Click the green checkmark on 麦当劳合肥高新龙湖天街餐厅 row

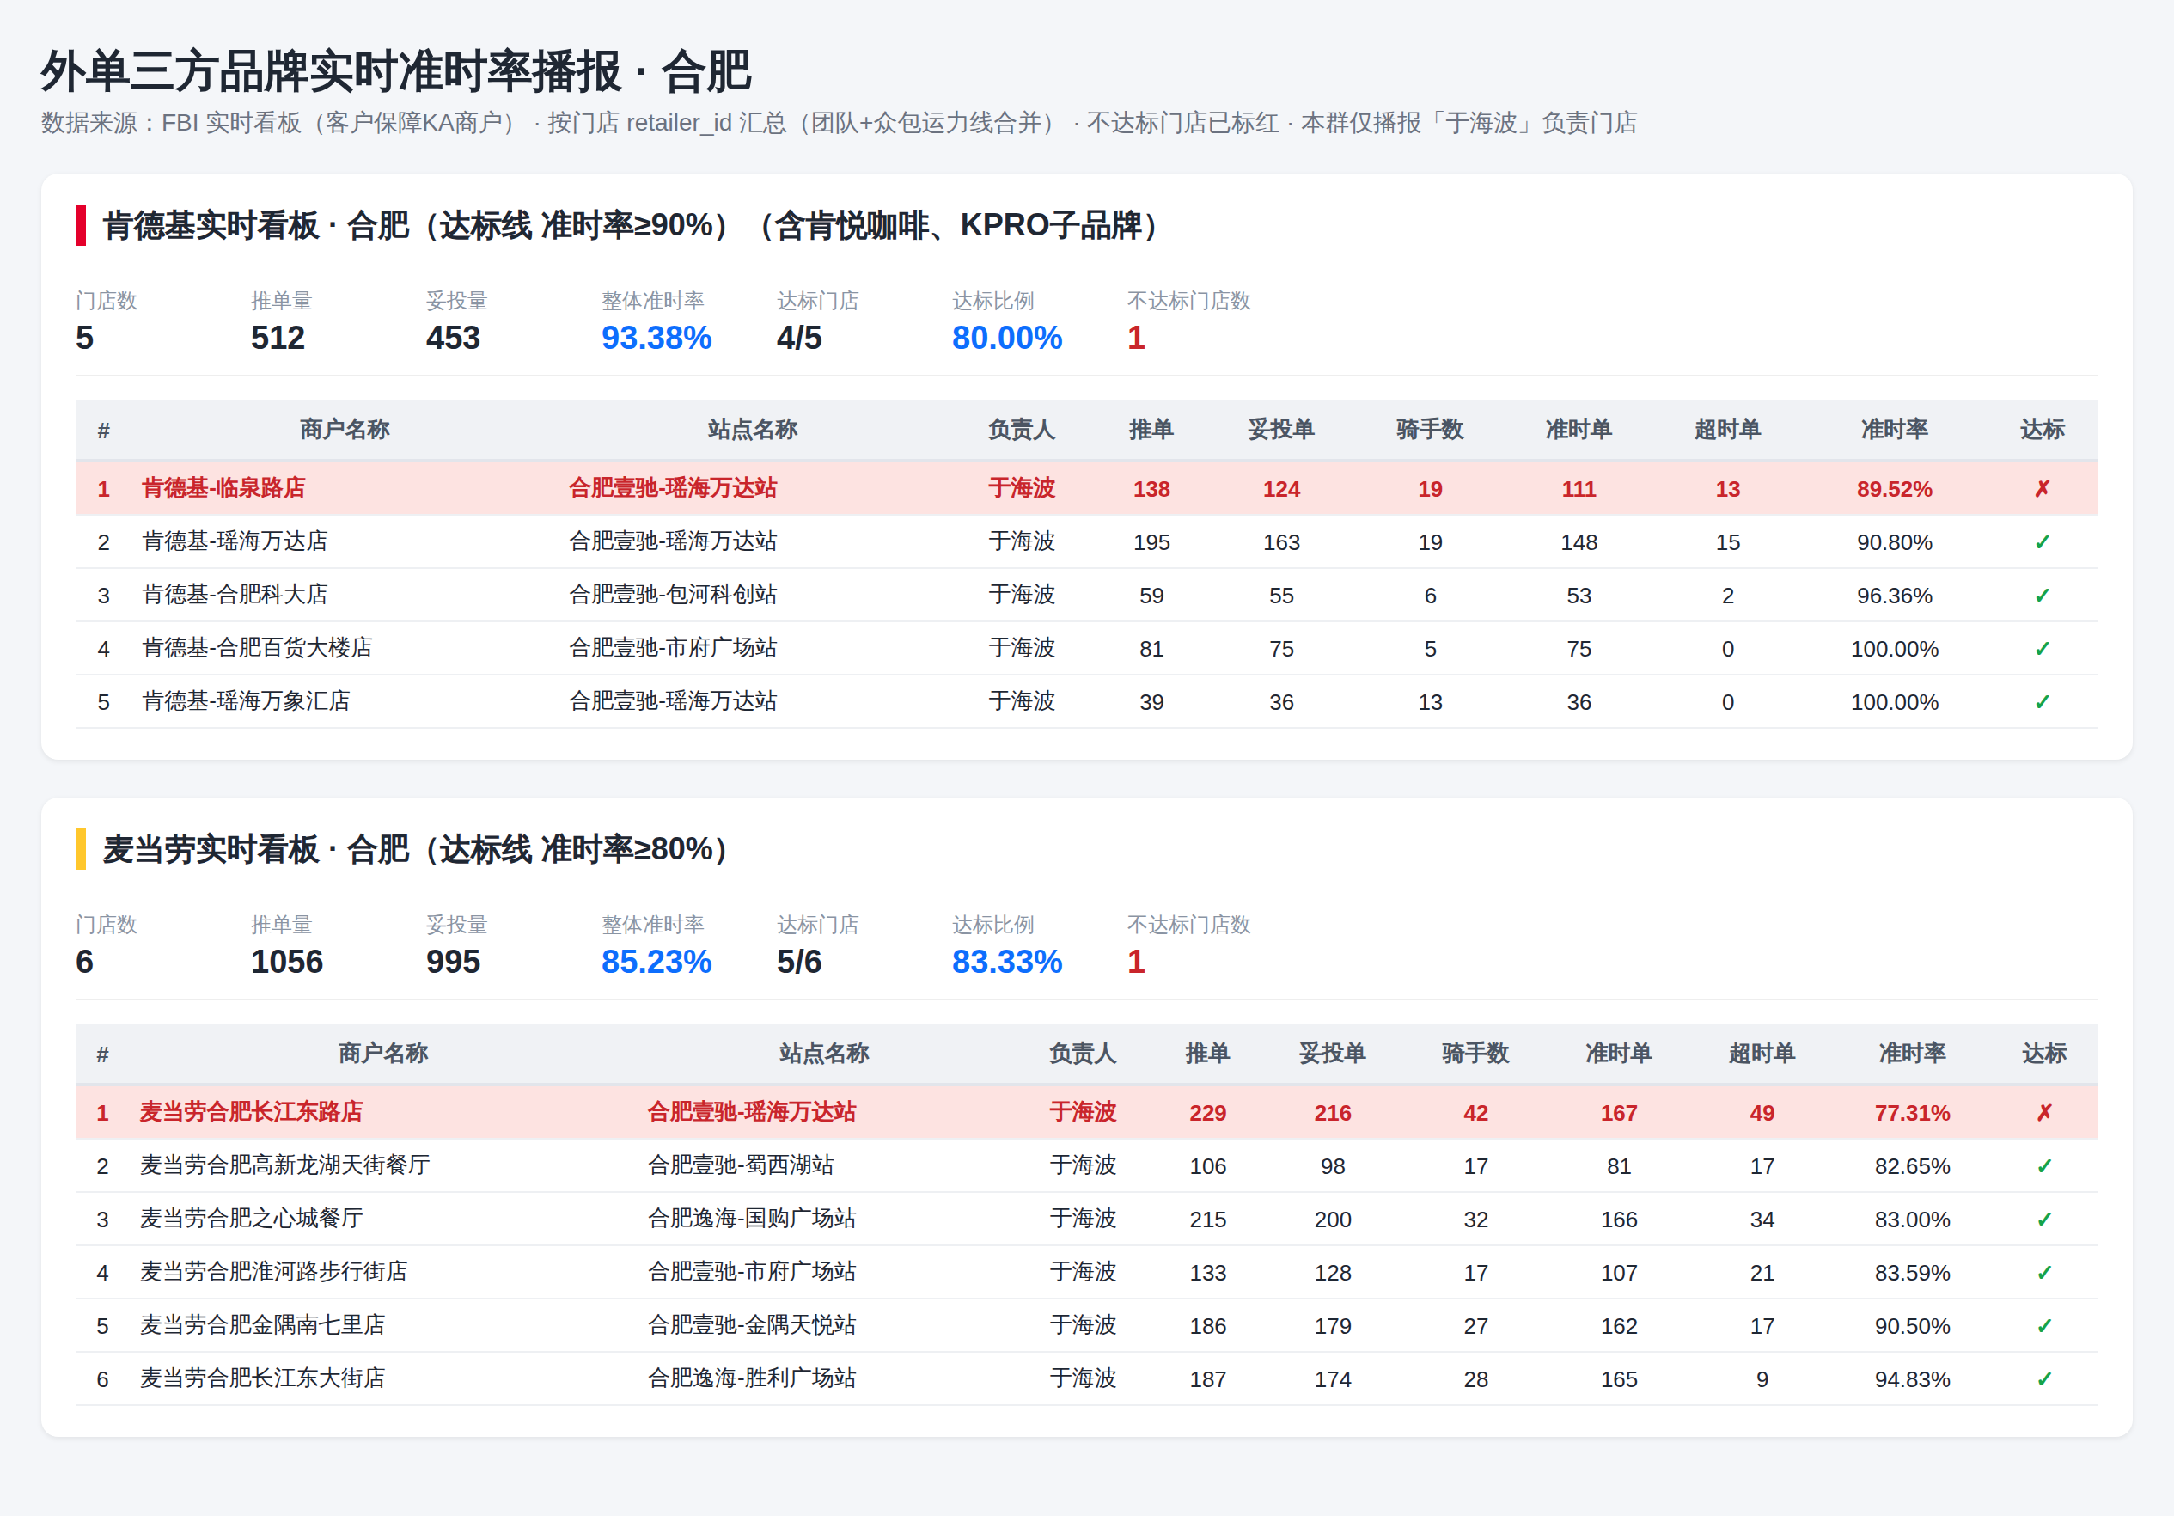point(2043,1165)
